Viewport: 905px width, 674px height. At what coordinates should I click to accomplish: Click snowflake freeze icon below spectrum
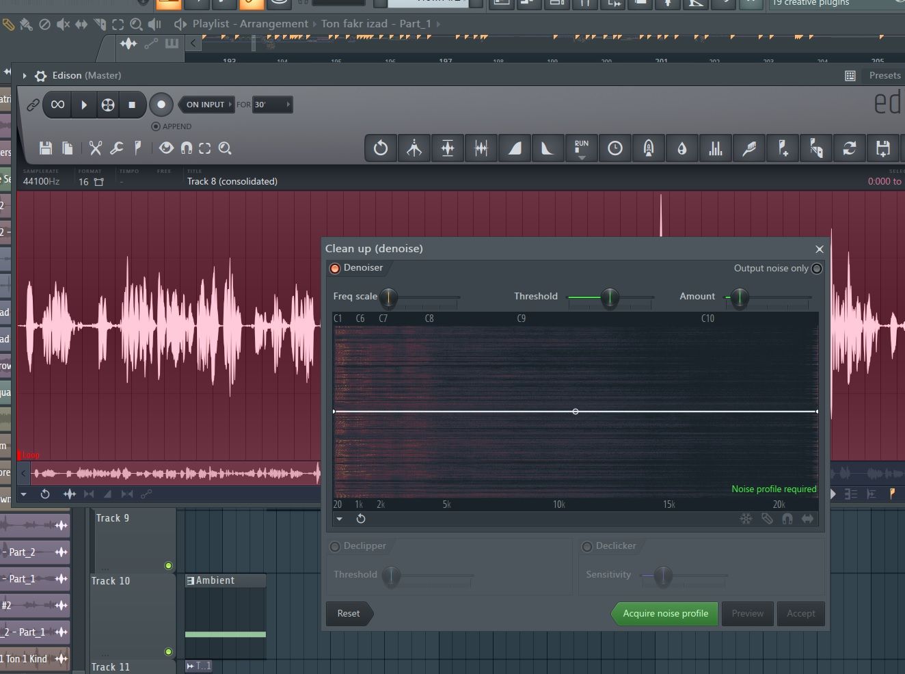[746, 519]
